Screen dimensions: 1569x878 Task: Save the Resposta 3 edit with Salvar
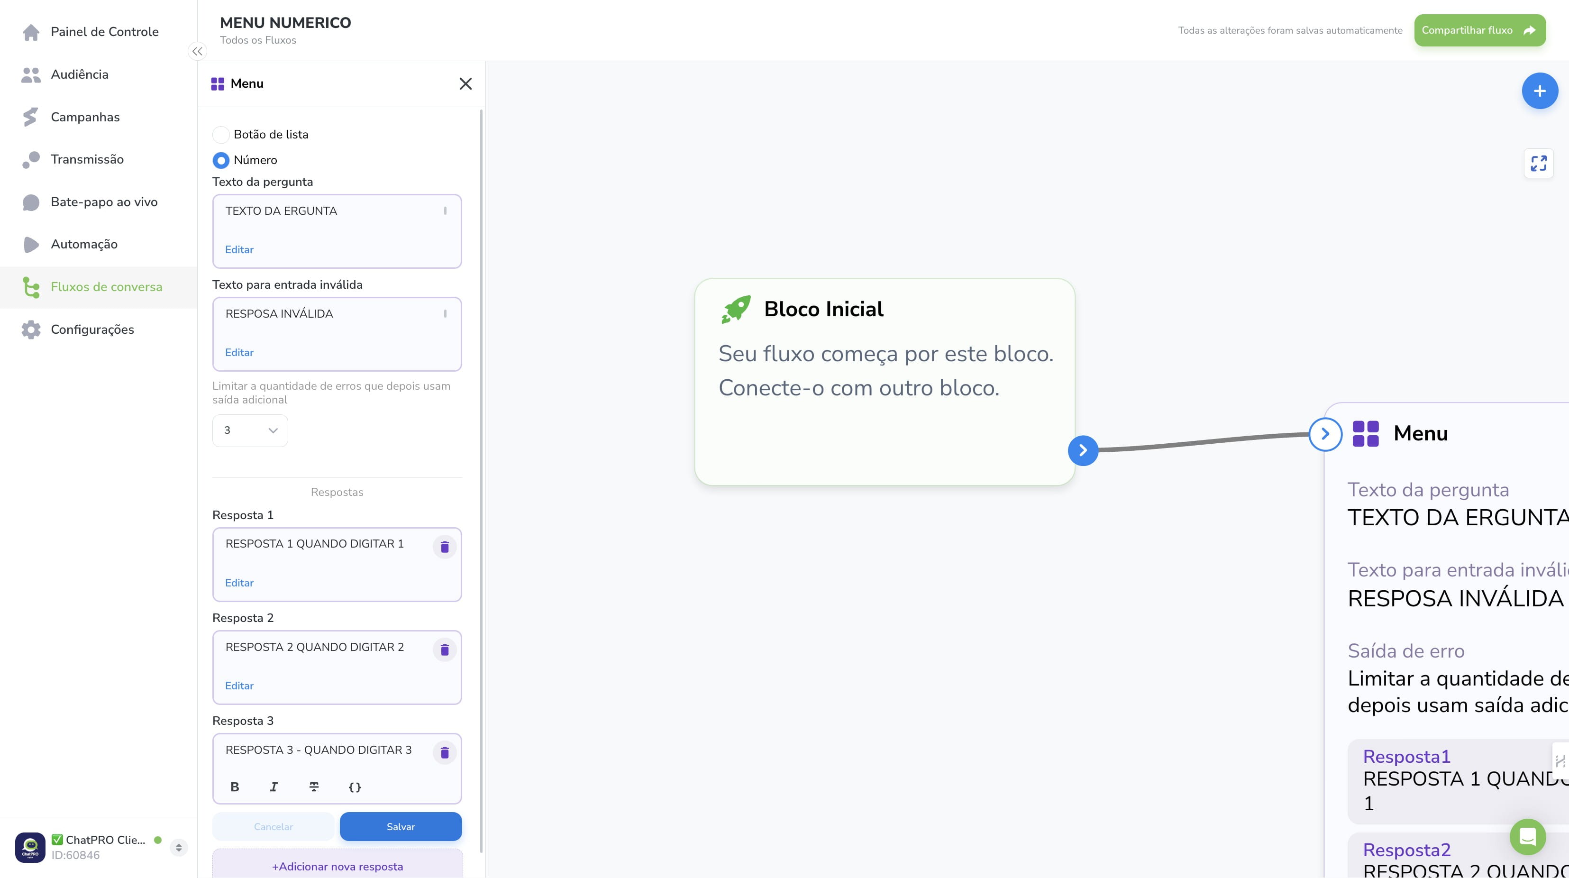401,827
